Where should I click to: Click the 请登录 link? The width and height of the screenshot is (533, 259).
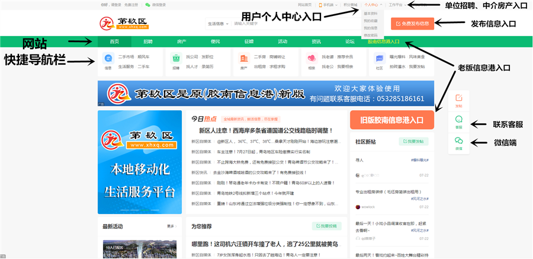[117, 5]
